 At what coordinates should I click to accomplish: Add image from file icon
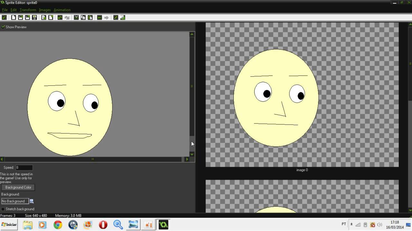[x=27, y=18]
